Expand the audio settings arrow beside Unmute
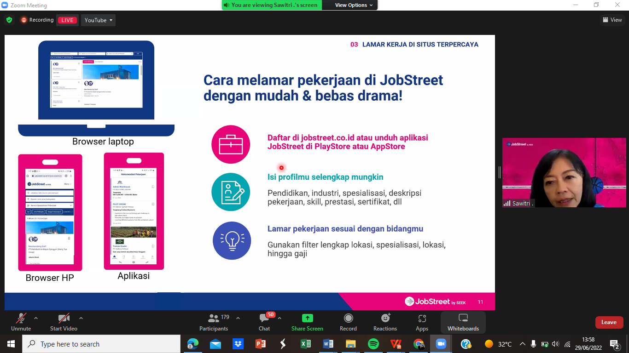This screenshot has width=629, height=353. pos(36,318)
